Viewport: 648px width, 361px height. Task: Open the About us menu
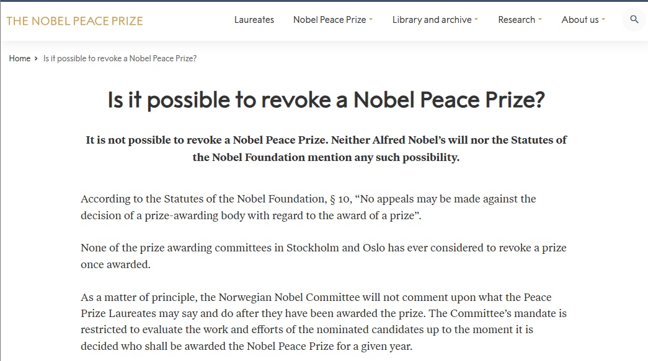[580, 20]
